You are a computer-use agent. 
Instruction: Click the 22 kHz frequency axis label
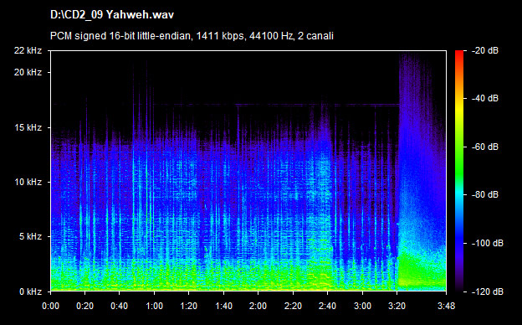(28, 50)
